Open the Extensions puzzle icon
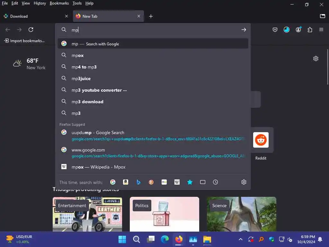The width and height of the screenshot is (329, 247). tap(310, 30)
